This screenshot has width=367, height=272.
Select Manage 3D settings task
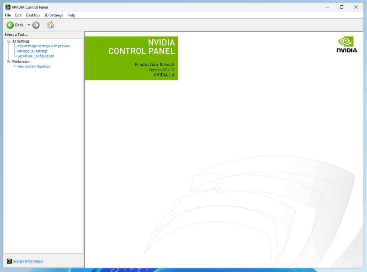(x=32, y=51)
